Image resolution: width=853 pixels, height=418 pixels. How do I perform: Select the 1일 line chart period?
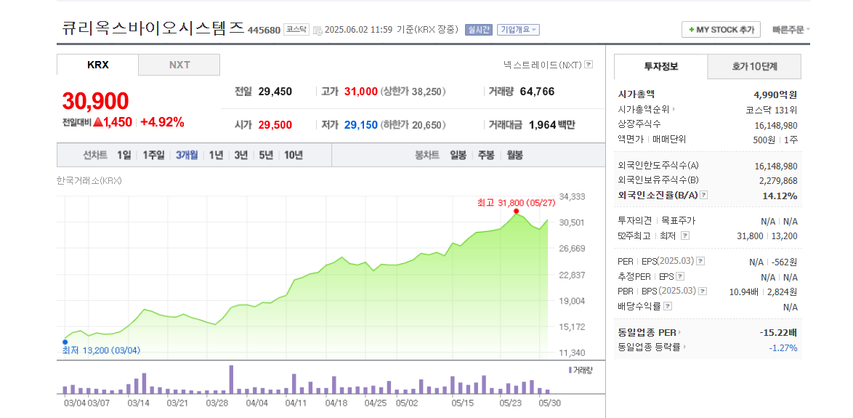124,155
